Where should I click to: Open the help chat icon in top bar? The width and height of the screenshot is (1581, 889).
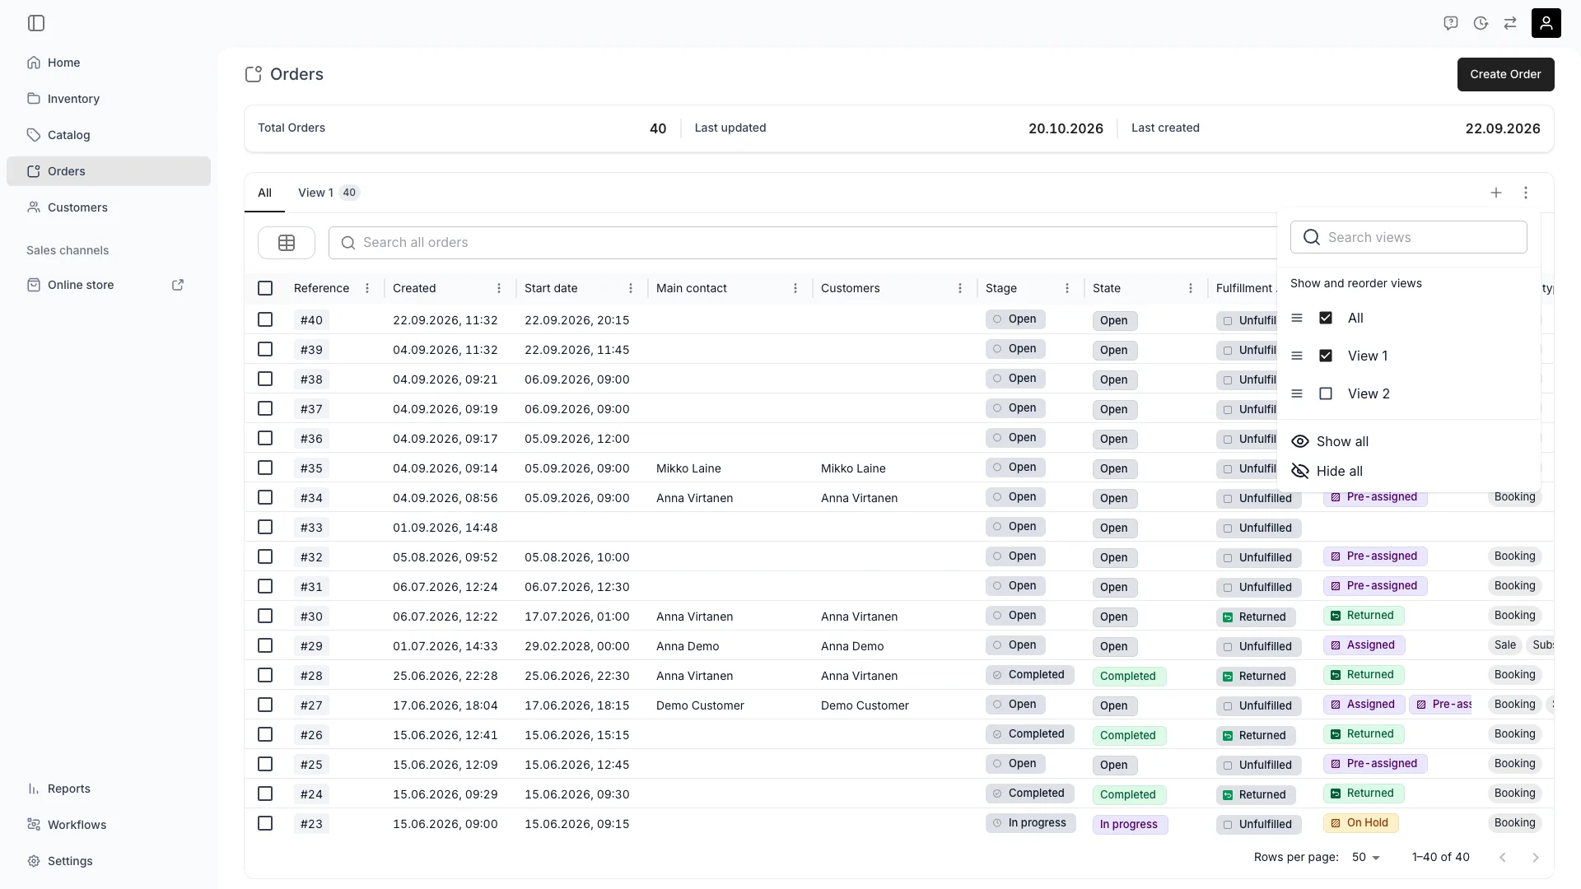[1451, 23]
